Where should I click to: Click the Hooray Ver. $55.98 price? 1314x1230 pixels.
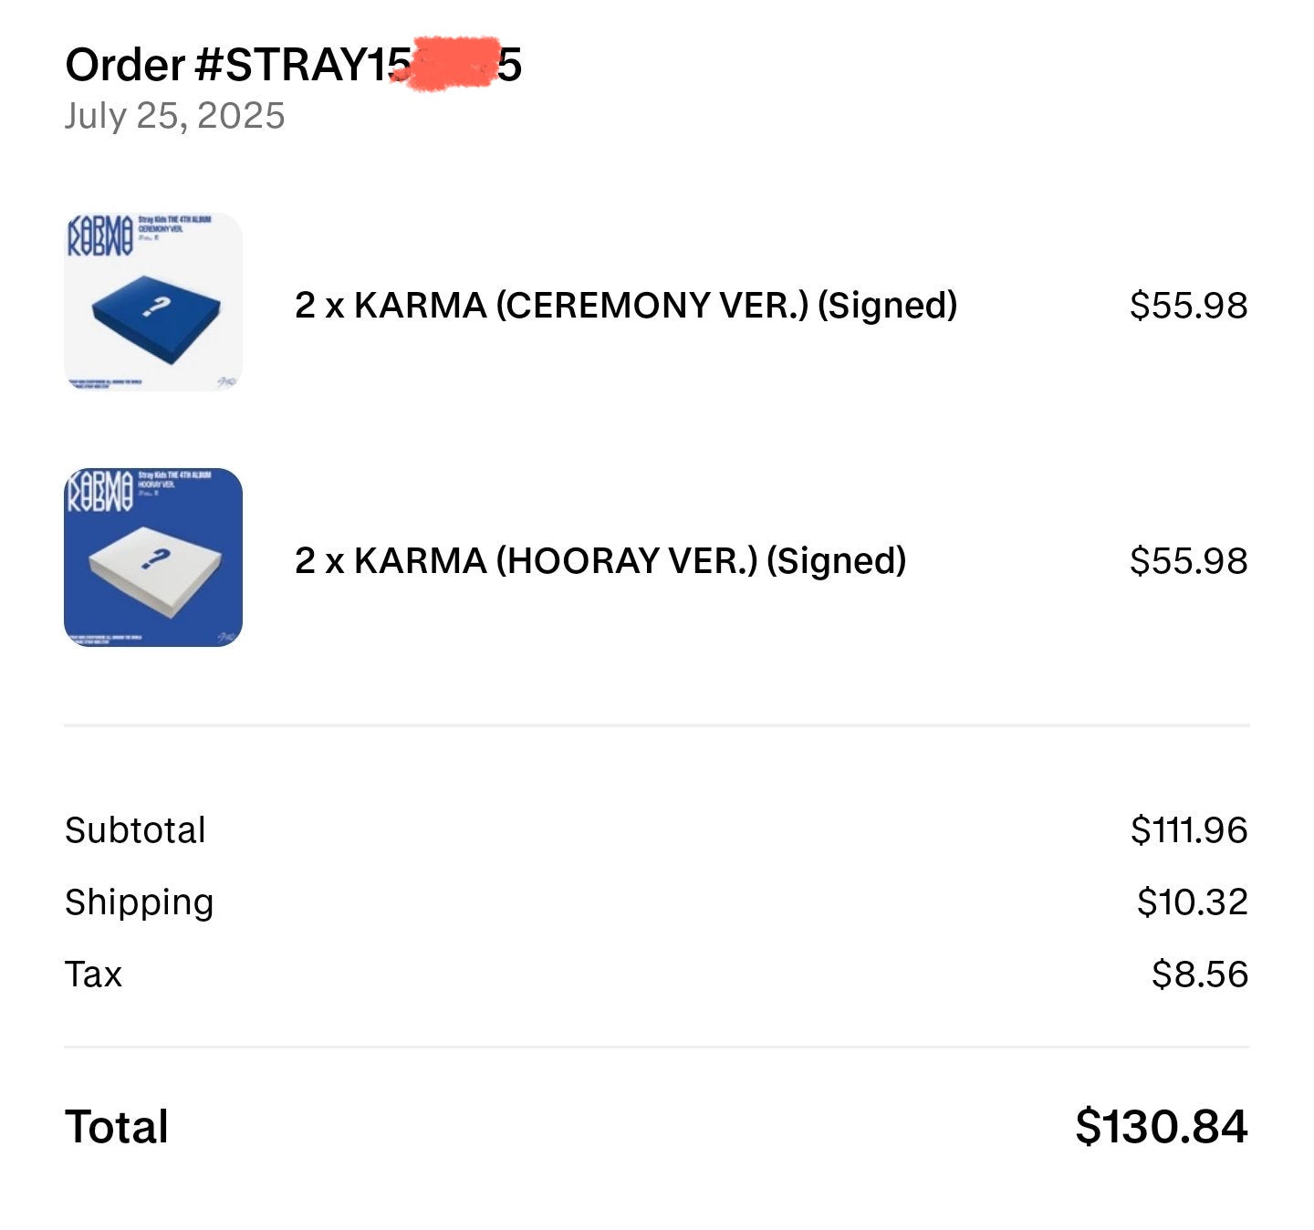(x=1188, y=560)
